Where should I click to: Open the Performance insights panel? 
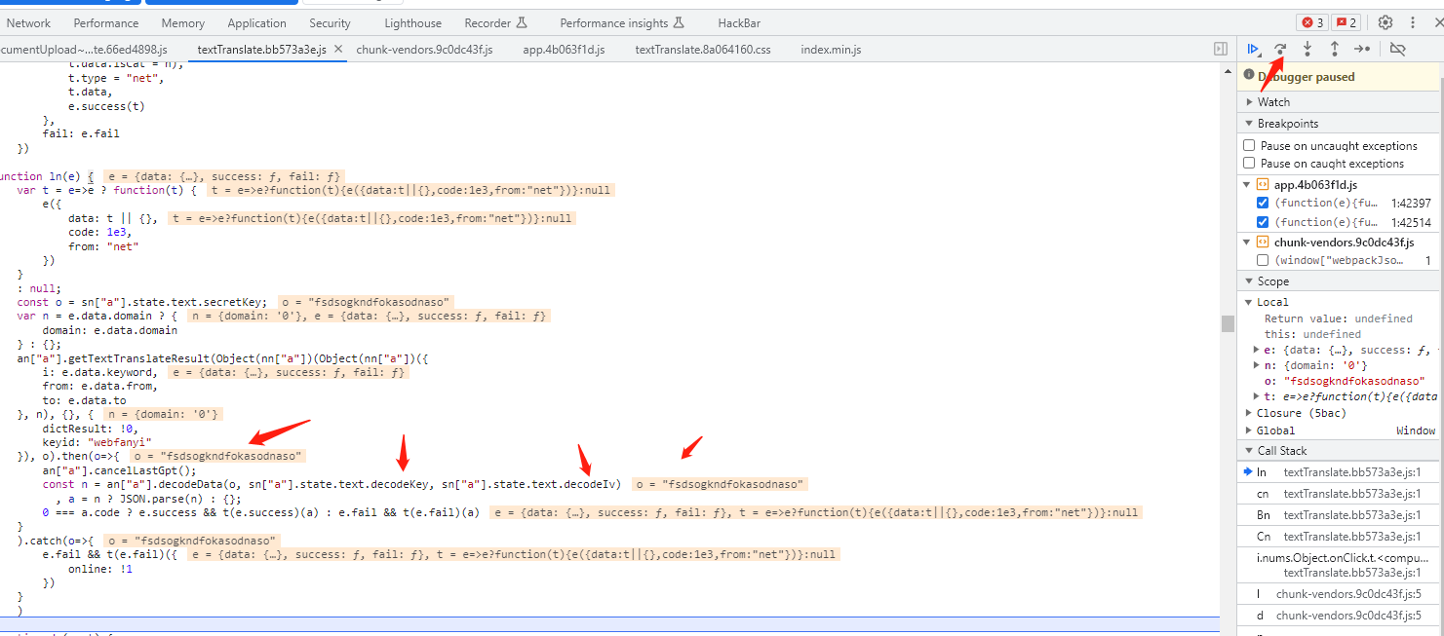click(x=622, y=22)
